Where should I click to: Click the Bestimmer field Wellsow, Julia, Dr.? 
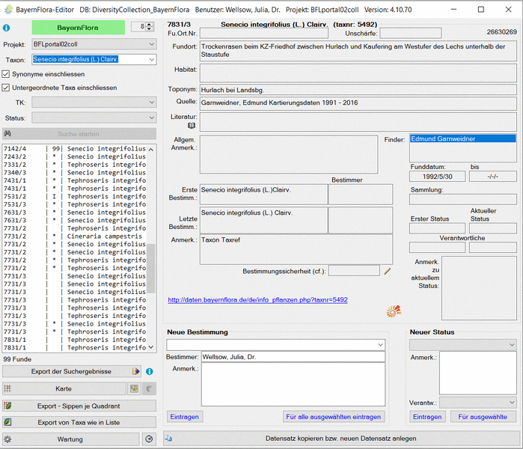[293, 357]
